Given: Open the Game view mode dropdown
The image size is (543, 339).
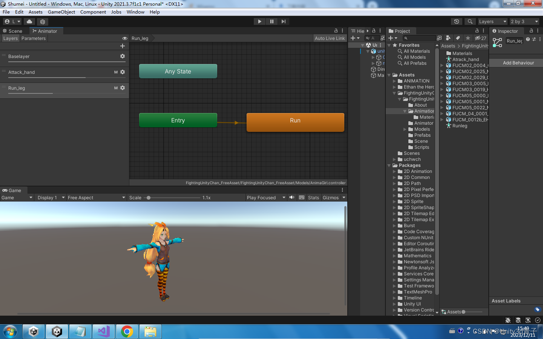Looking at the screenshot, I should (x=17, y=198).
